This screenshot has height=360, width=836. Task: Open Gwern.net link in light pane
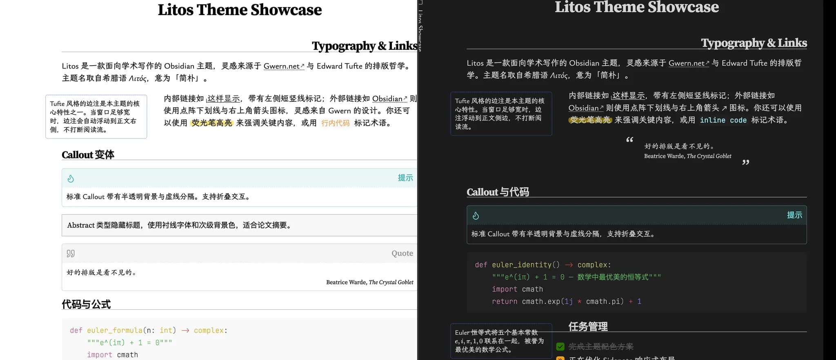pyautogui.click(x=284, y=66)
